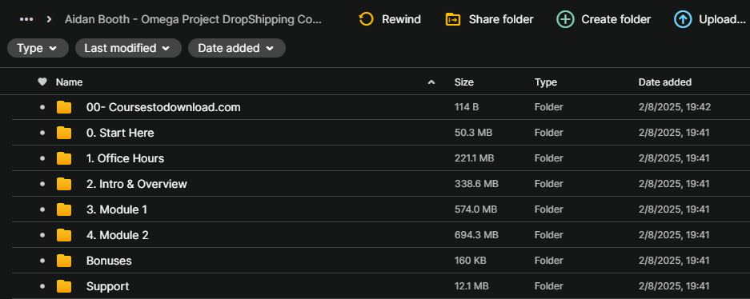This screenshot has width=750, height=299.
Task: Toggle favorite dot on Support row
Action: [42, 286]
